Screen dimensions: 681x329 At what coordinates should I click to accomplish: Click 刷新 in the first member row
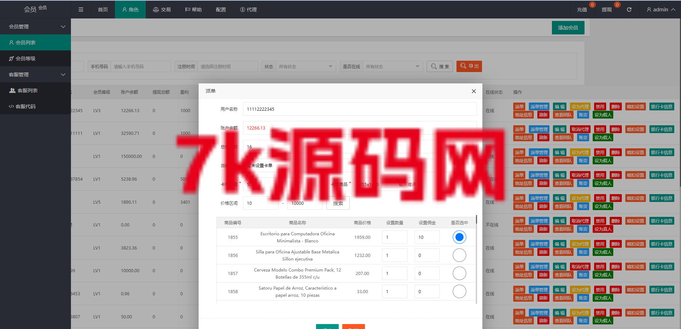tap(543, 115)
